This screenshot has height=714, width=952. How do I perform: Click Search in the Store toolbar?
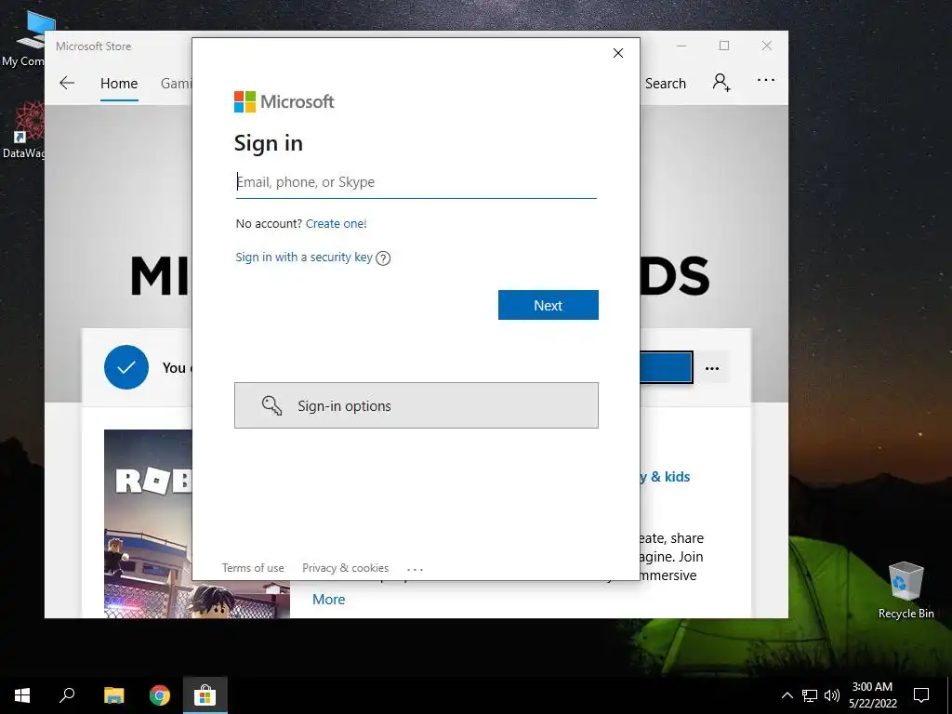pyautogui.click(x=666, y=83)
